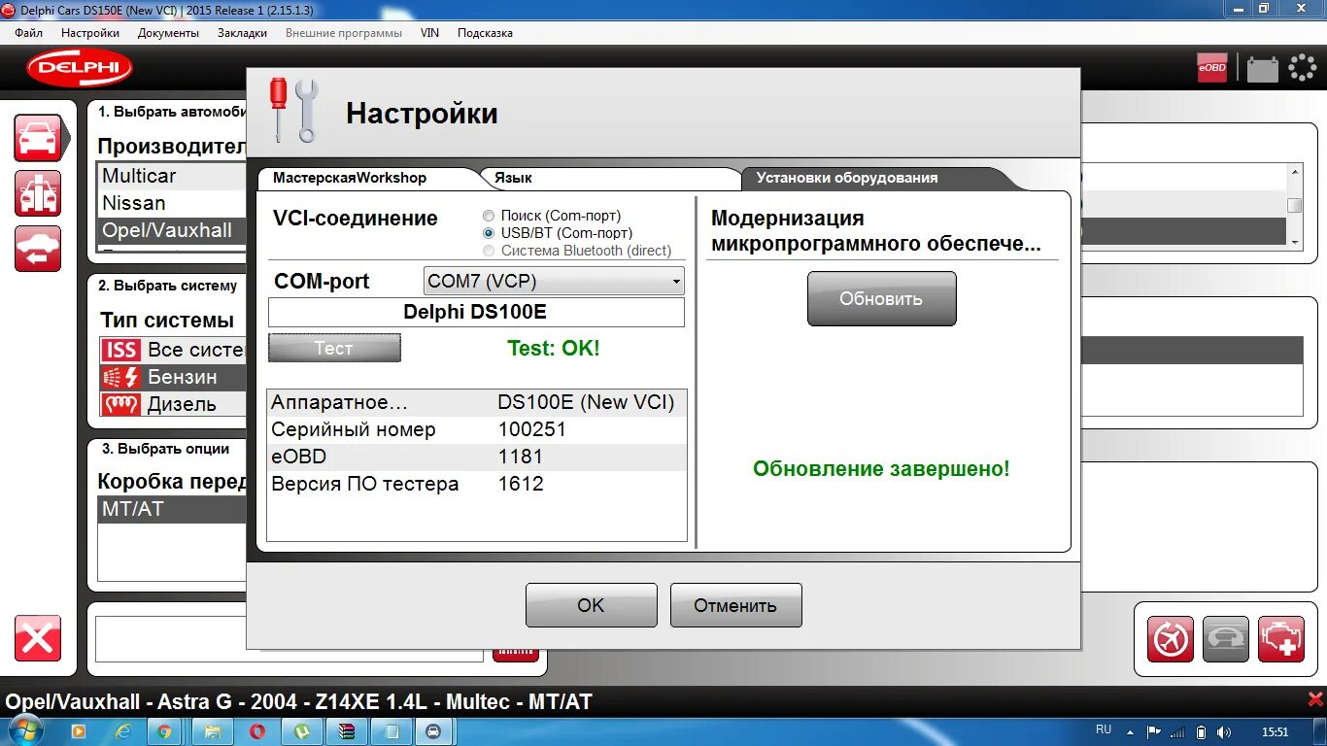The image size is (1327, 746).
Task: Select MT/AT gearbox option
Action: coord(172,509)
